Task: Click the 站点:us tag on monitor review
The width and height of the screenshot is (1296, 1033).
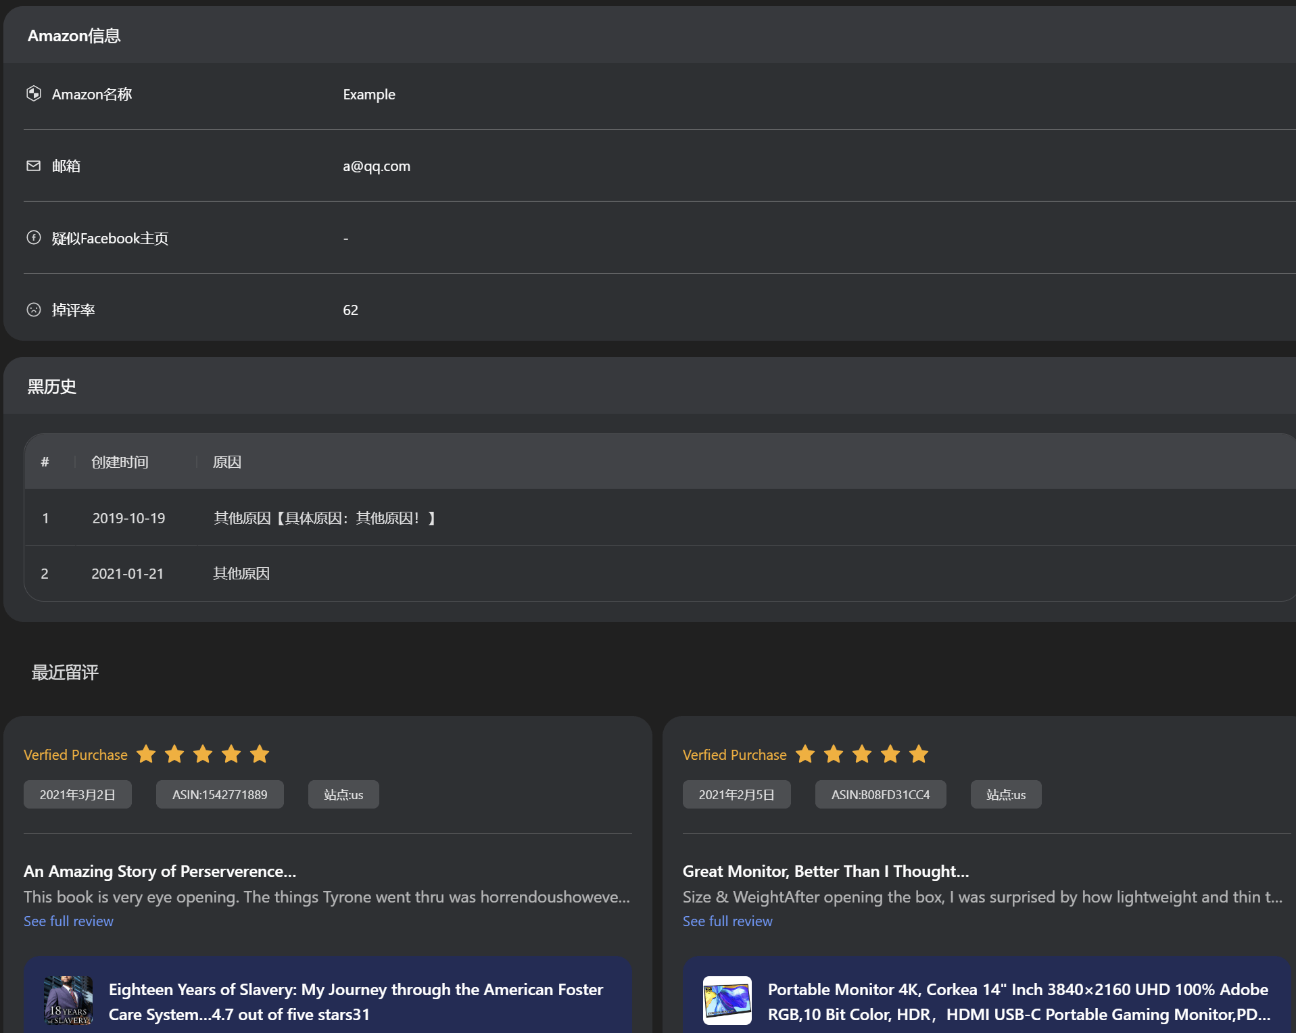Action: pyautogui.click(x=1005, y=794)
